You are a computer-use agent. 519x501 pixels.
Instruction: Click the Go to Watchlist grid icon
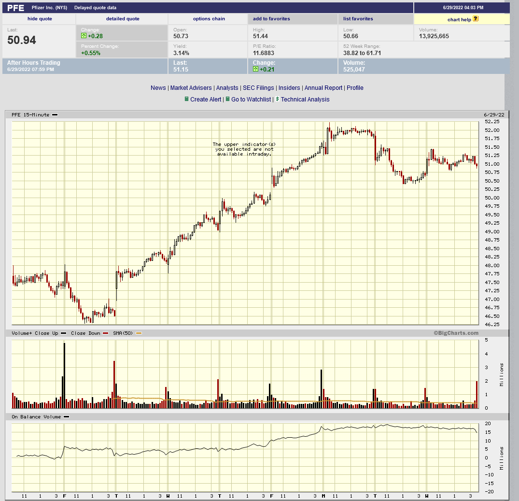tap(228, 99)
